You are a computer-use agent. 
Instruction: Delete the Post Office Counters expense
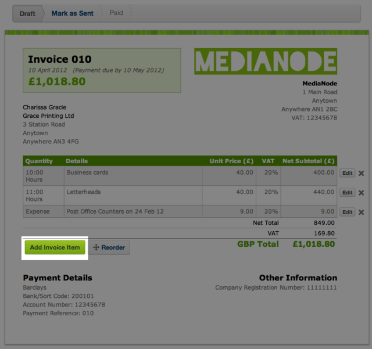[x=361, y=213]
